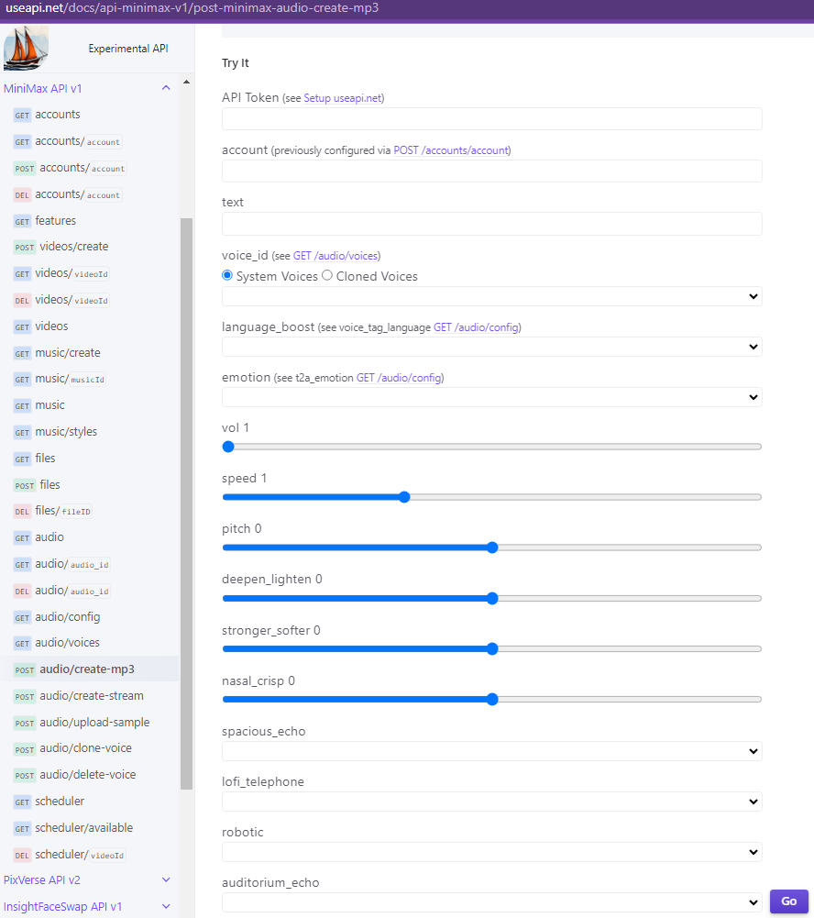Follow the GET /audio/voices link
Image resolution: width=814 pixels, height=918 pixels.
pyautogui.click(x=335, y=256)
